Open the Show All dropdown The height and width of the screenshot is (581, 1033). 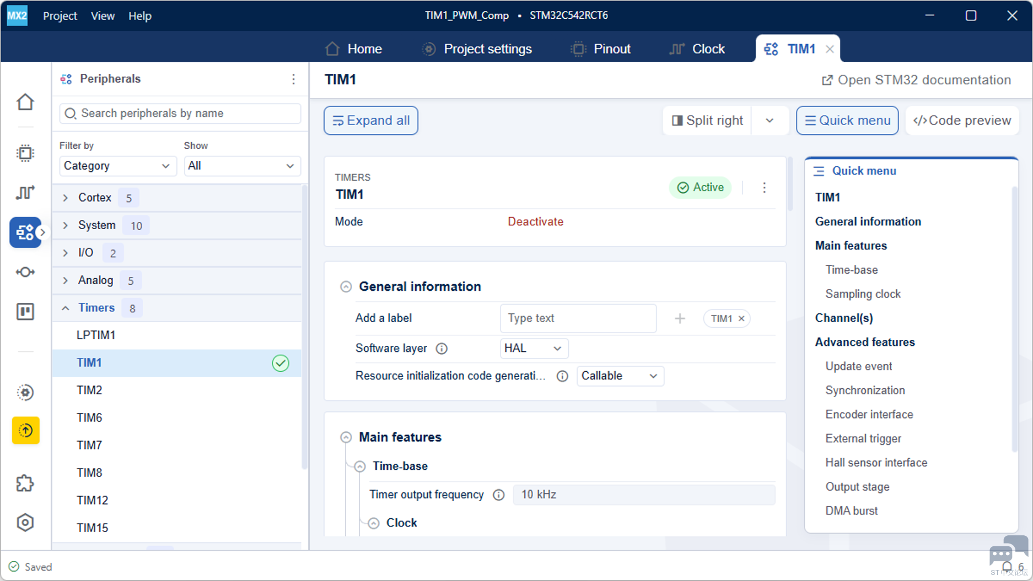[x=242, y=166]
